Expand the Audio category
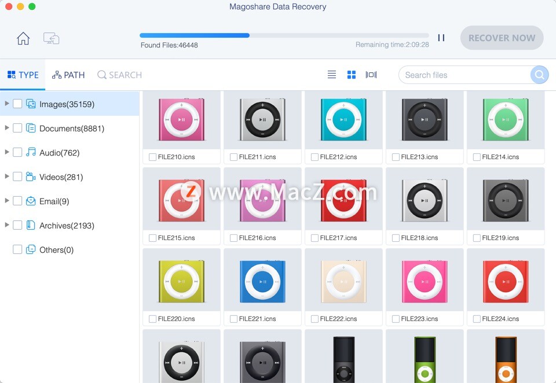Screen dimensions: 556x383 pyautogui.click(x=7, y=152)
